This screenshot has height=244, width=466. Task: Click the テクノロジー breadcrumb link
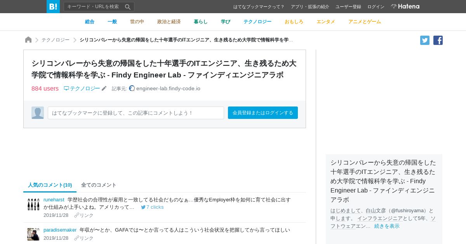(x=56, y=40)
